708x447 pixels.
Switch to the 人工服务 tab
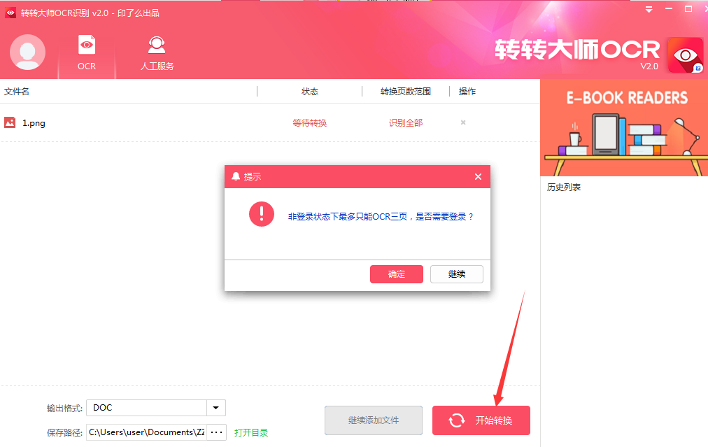click(x=156, y=53)
